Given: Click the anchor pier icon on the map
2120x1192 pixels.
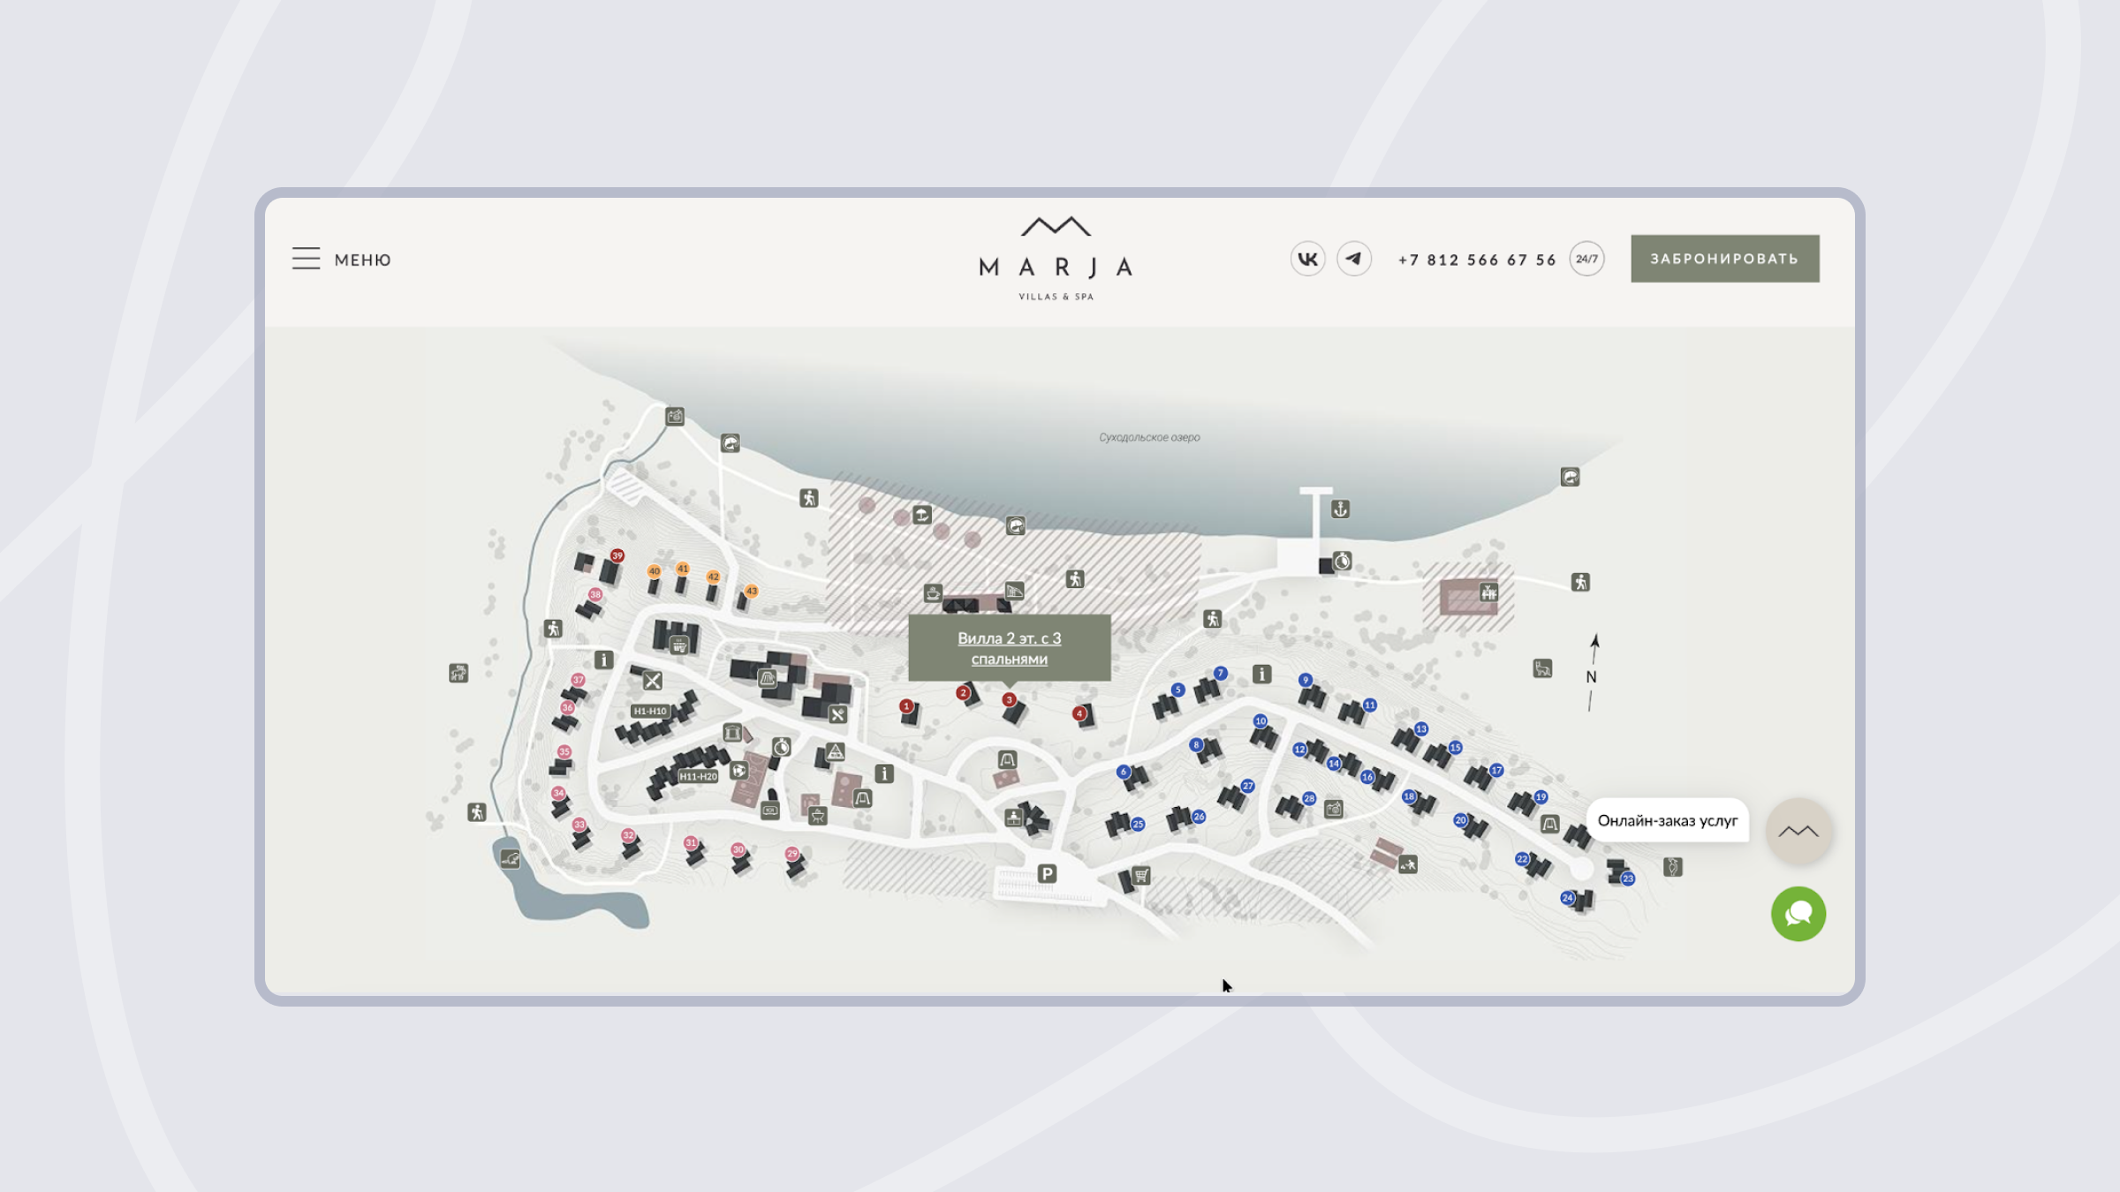Looking at the screenshot, I should tap(1340, 509).
